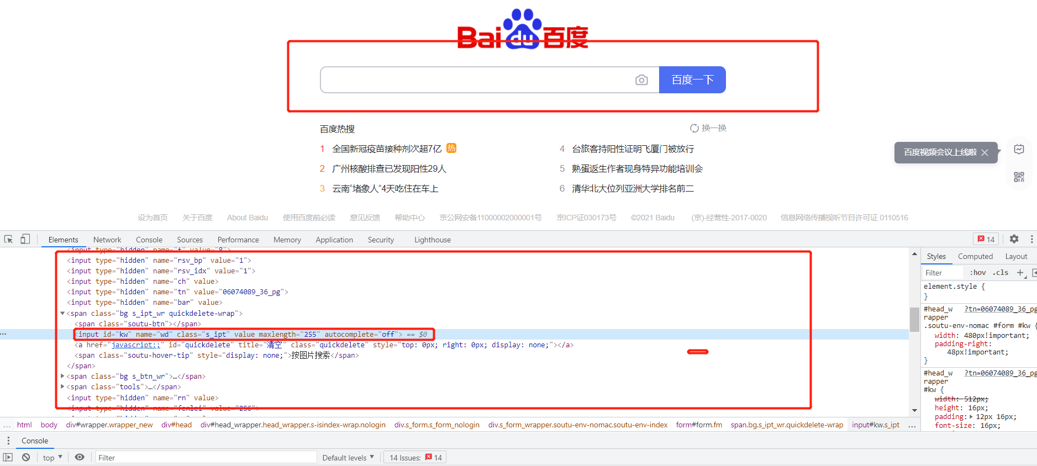
Task: Expand the padding shorthand in styles
Action: [971, 417]
